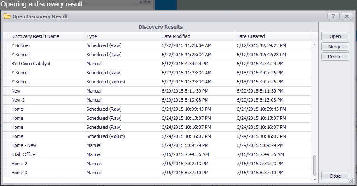Select the Utah Office discovery result
Viewport: 357px width, 186px height.
point(23,154)
